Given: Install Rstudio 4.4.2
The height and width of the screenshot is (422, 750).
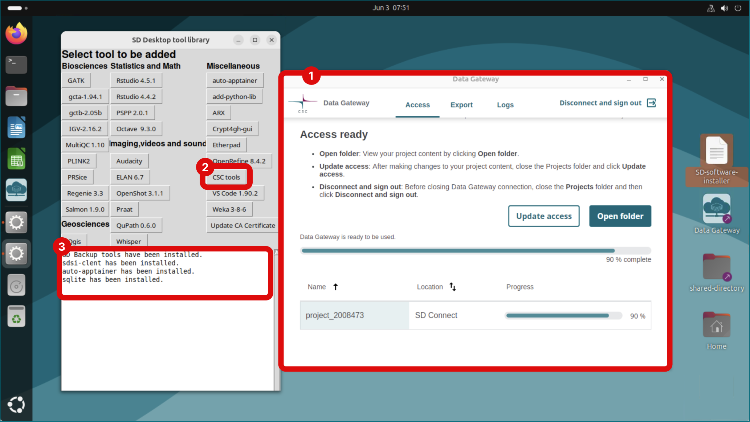Looking at the screenshot, I should 136,97.
